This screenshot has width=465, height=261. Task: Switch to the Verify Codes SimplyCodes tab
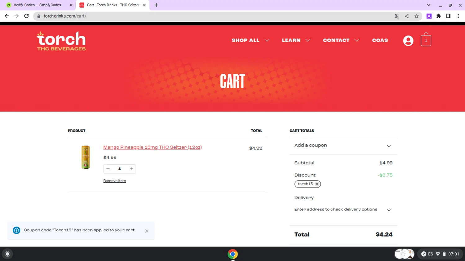click(x=37, y=5)
